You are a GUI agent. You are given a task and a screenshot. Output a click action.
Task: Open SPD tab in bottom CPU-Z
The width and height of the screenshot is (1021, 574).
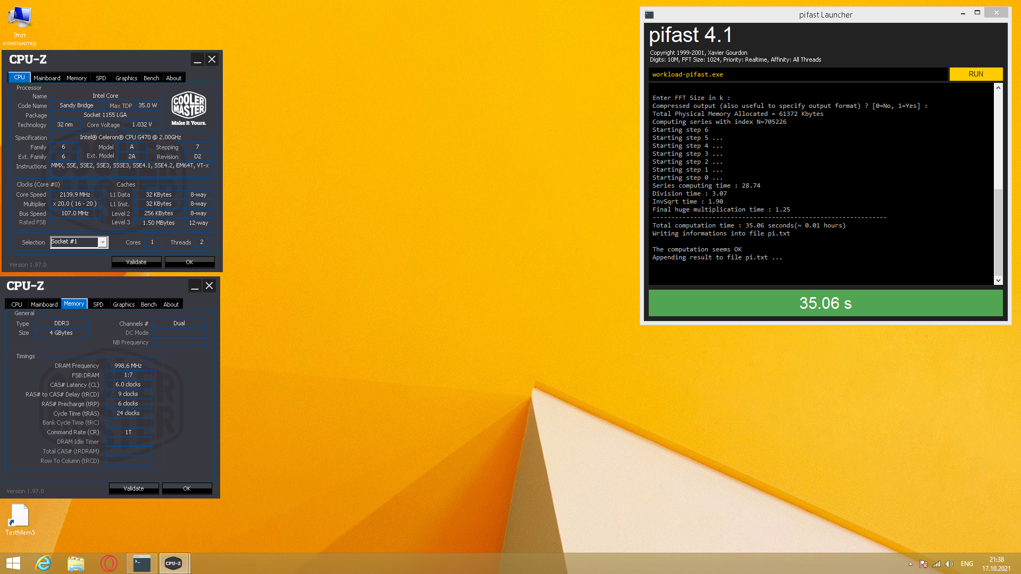(98, 305)
